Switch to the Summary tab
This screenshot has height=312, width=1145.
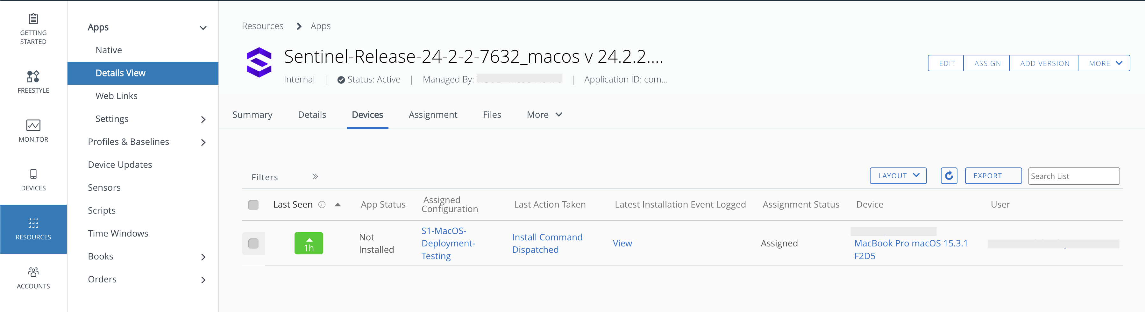click(252, 115)
